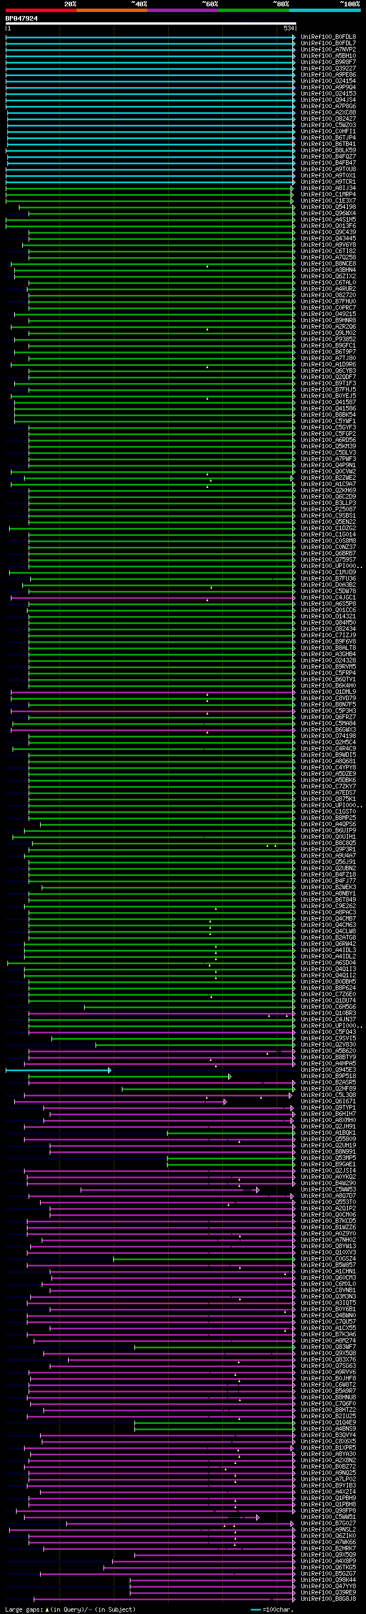
Task: Click the UniRef100_B8NCE8 hit label
Action: pyautogui.click(x=328, y=264)
